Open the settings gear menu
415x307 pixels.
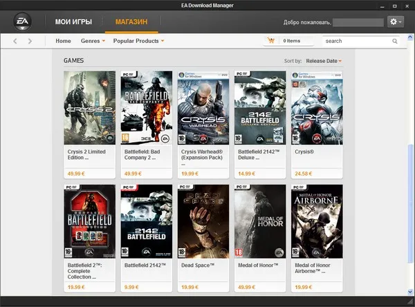(x=396, y=22)
